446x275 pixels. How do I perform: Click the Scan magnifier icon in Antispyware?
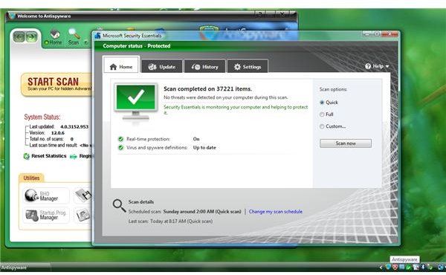(74, 33)
